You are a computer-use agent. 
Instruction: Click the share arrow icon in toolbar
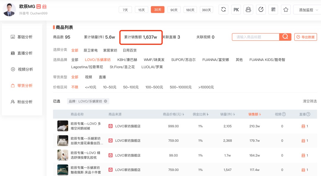[x=261, y=10]
